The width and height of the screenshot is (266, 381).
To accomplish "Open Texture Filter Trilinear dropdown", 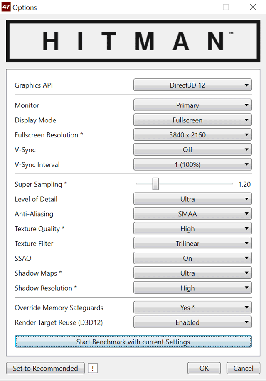I will (192, 244).
